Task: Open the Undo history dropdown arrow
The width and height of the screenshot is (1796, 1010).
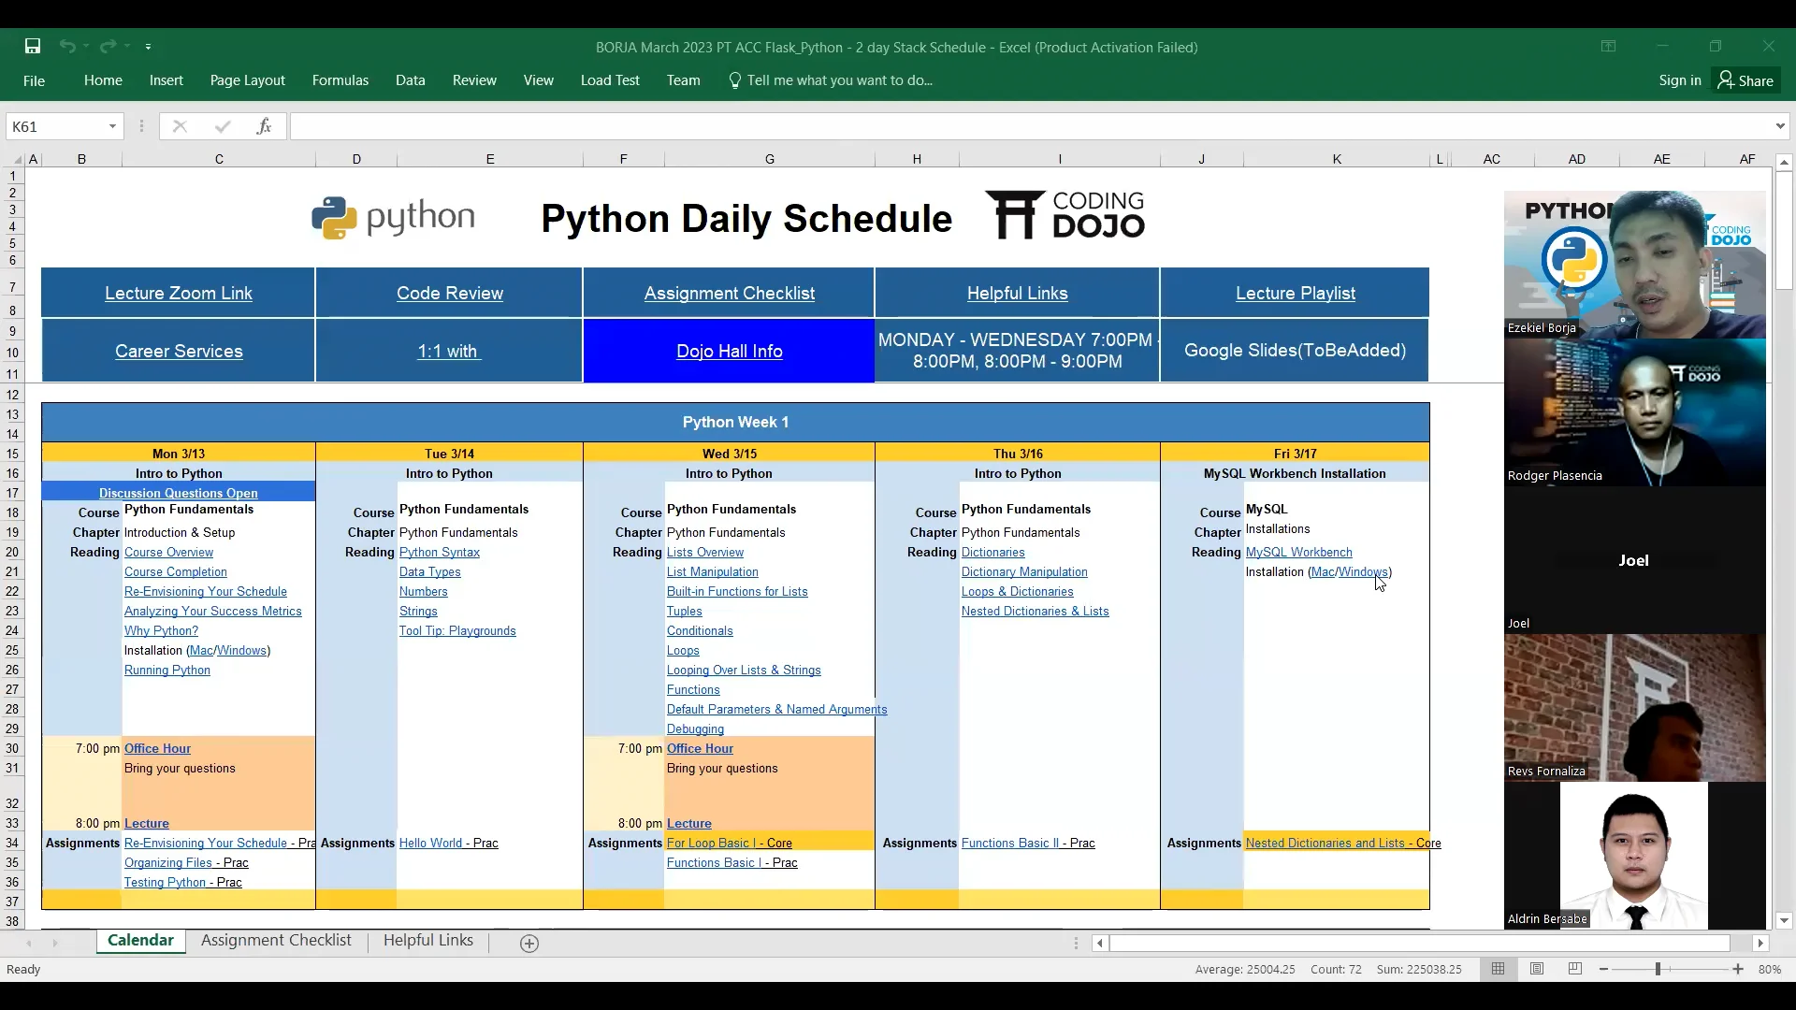Action: pyautogui.click(x=85, y=46)
